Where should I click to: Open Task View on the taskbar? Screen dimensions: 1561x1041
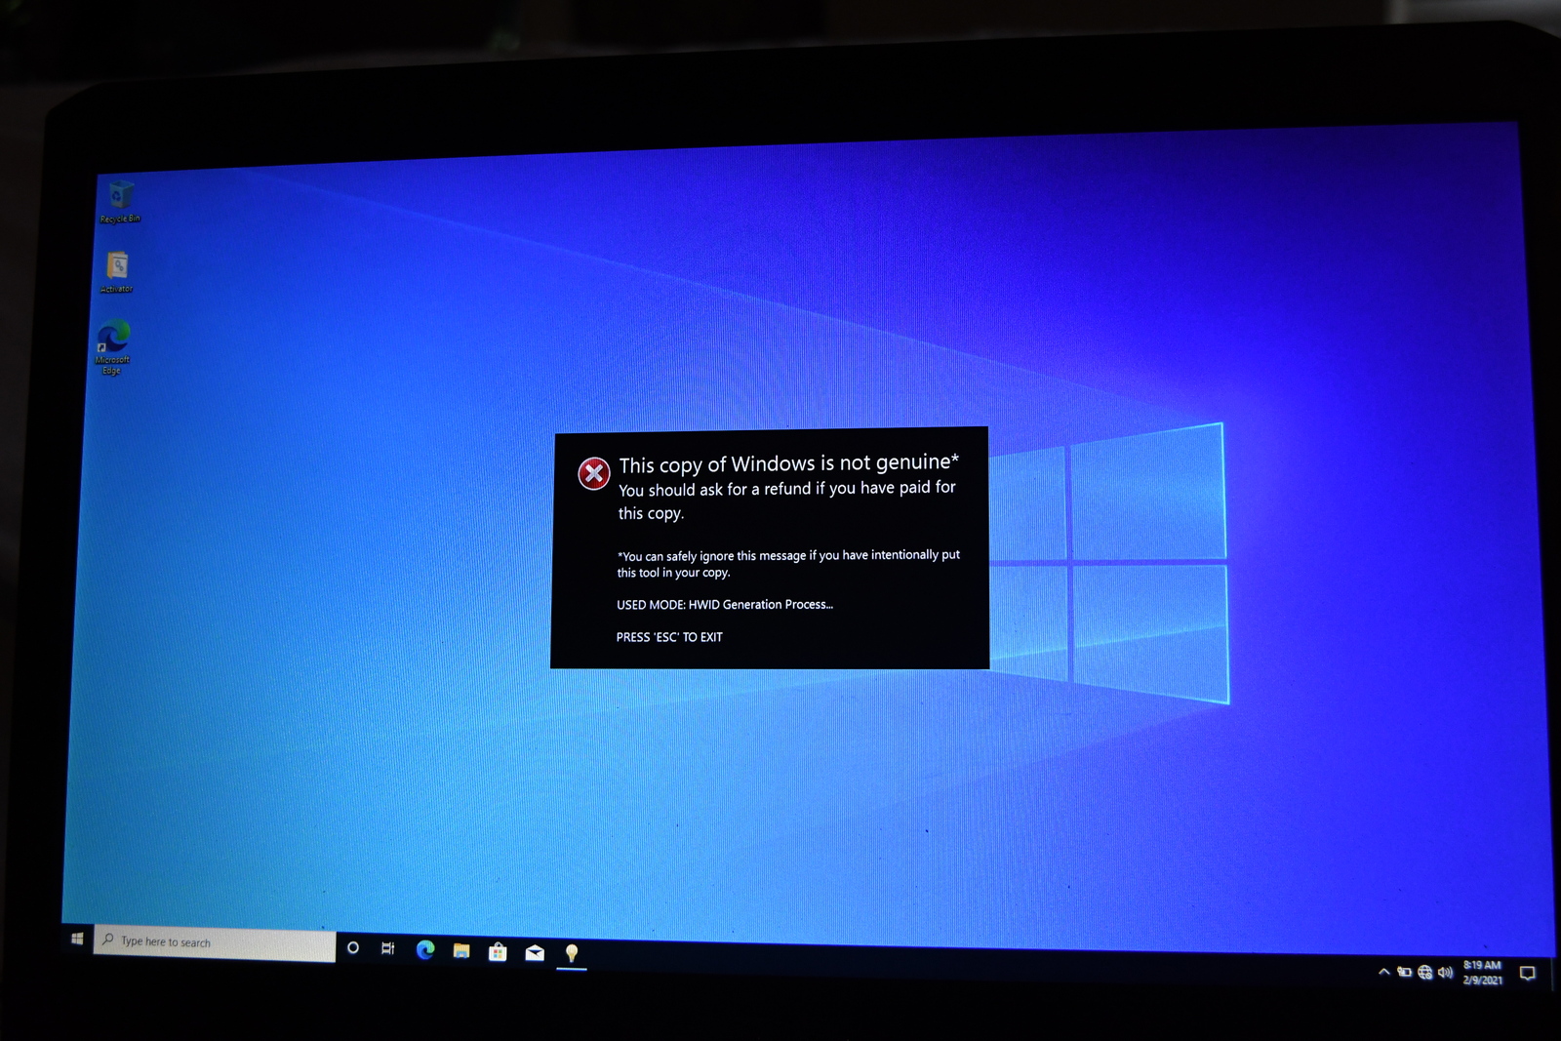[x=388, y=948]
